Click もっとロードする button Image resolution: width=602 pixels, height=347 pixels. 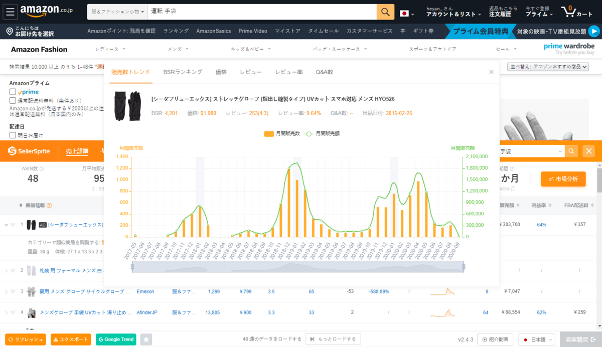[333, 339]
